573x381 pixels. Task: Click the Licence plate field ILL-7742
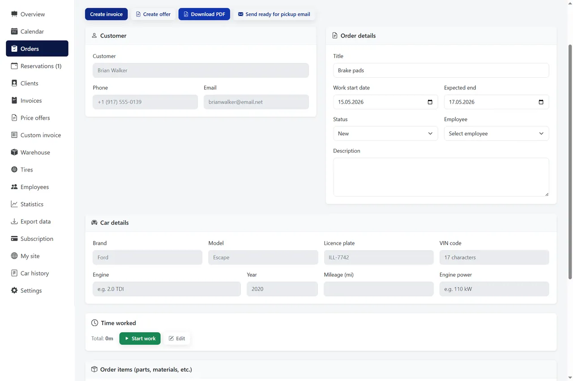(x=379, y=257)
